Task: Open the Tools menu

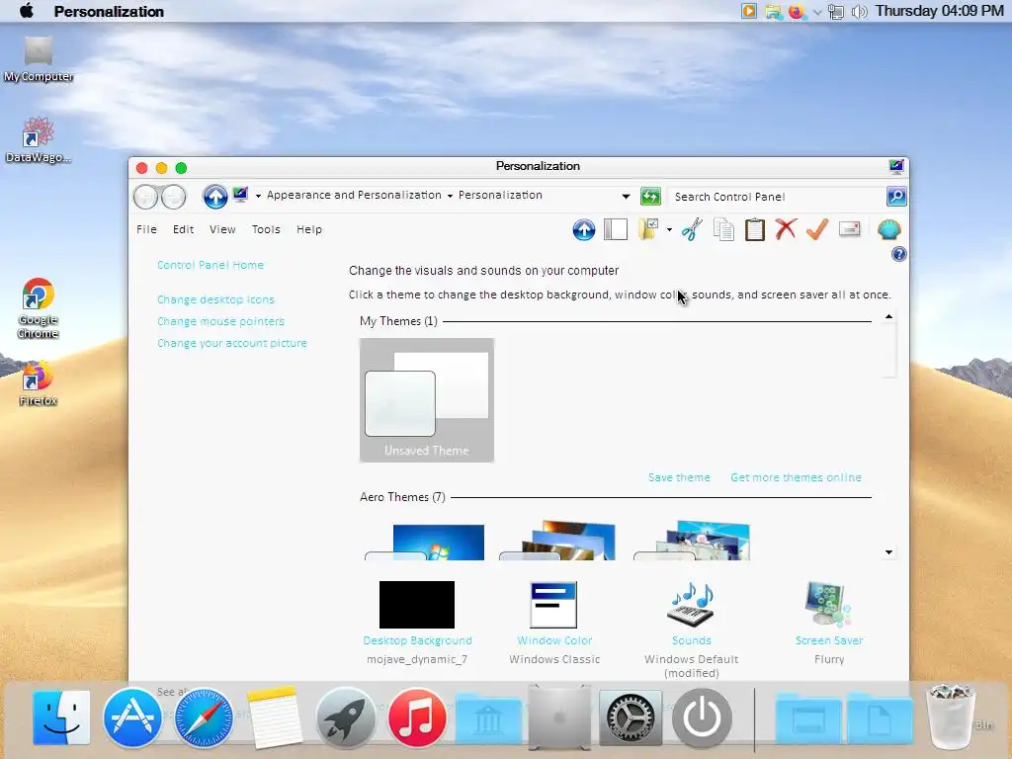Action: tap(266, 229)
